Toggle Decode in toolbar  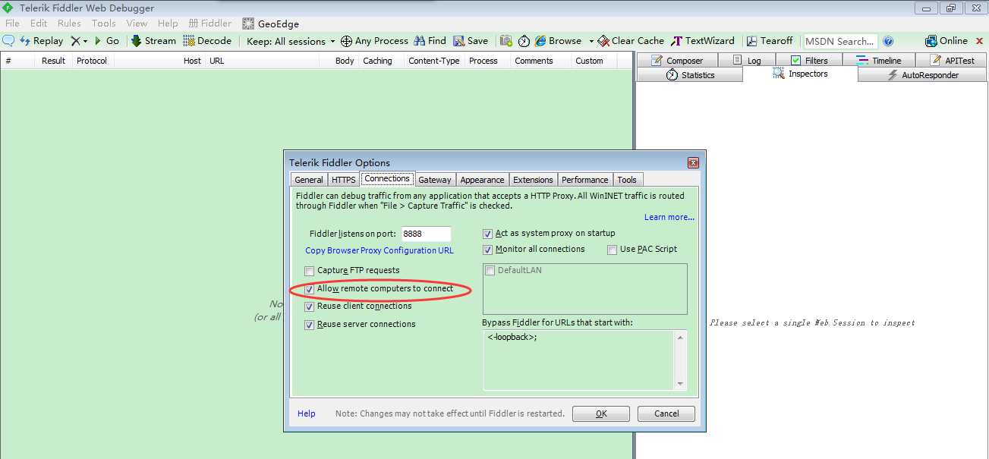207,41
